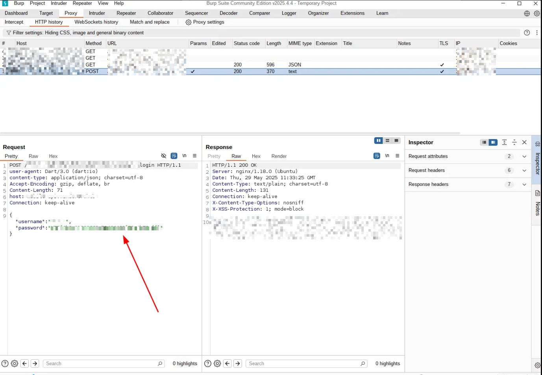This screenshot has width=542, height=375.
Task: Open HTTP history three-dot options menu
Action: pos(537,33)
